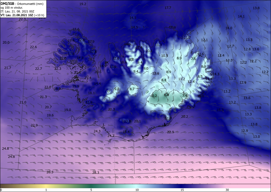Click the 19.0 value on the map

pos(67,110)
